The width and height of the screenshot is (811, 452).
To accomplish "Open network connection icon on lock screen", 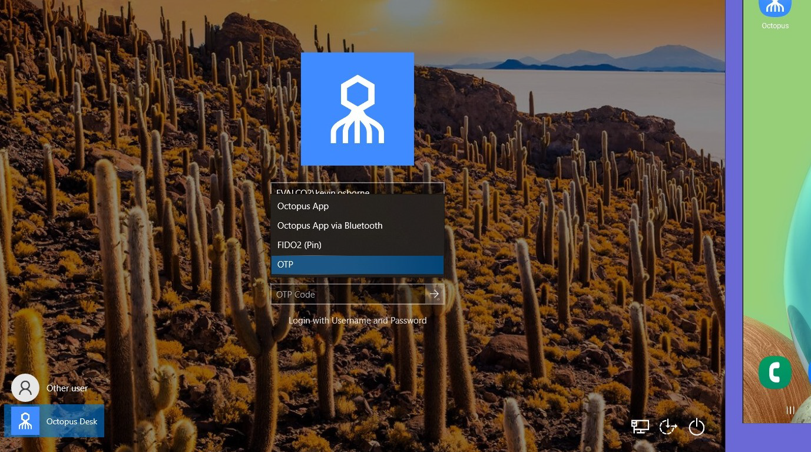I will [x=640, y=427].
